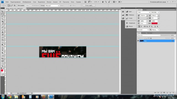Select the Crop tool

2,22
